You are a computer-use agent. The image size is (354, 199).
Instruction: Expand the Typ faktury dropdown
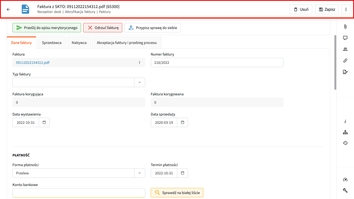(139, 82)
